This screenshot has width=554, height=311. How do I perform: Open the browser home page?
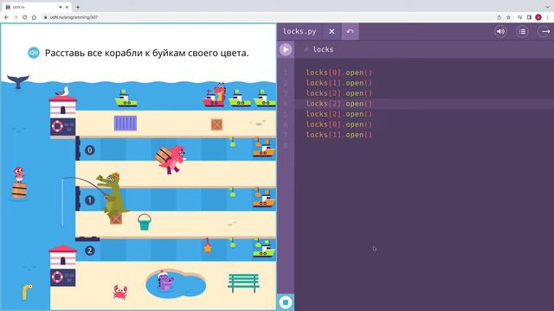34,17
